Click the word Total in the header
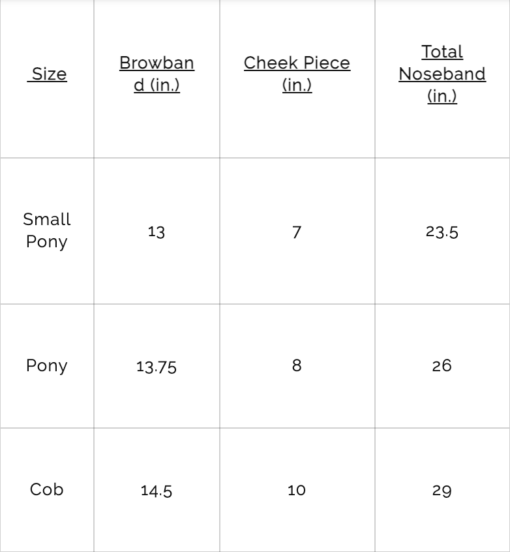510x552 pixels. tap(442, 52)
